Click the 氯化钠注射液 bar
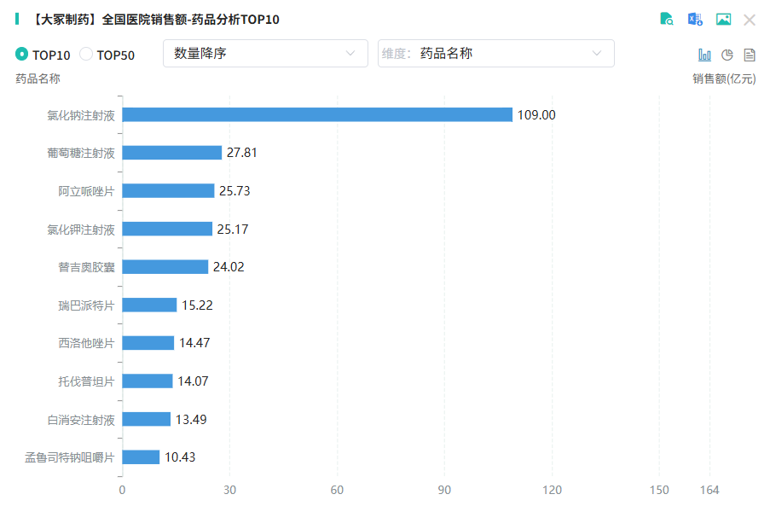This screenshot has height=506, width=770. (317, 114)
